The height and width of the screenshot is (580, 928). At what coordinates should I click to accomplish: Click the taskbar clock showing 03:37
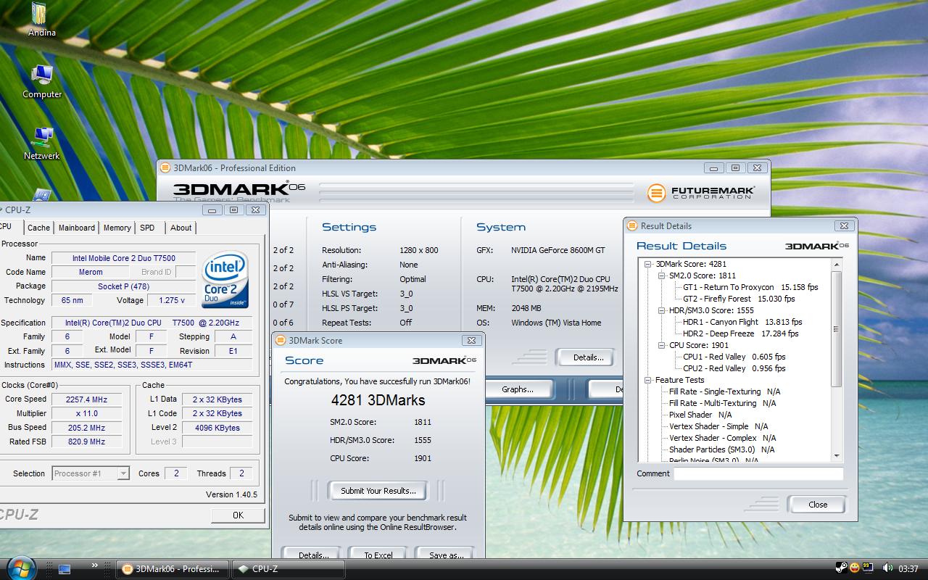click(908, 569)
